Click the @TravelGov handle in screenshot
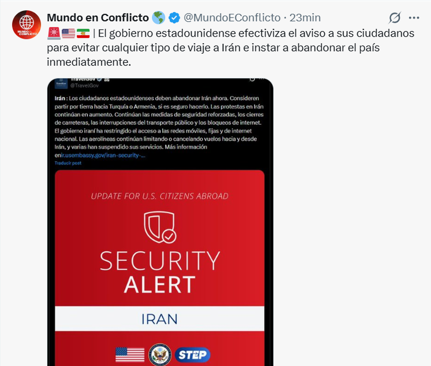Viewport: 431px width, 366px height. click(84, 86)
